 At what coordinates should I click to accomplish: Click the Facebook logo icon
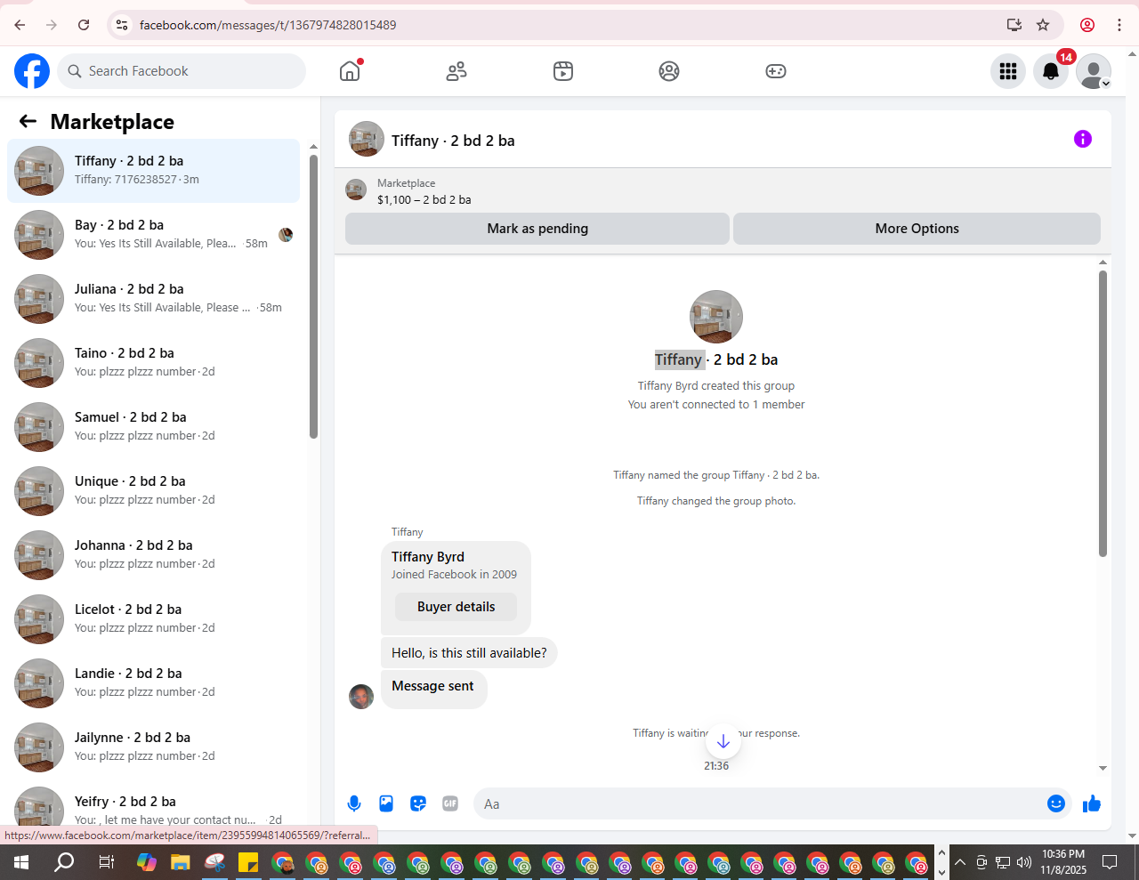(32, 71)
